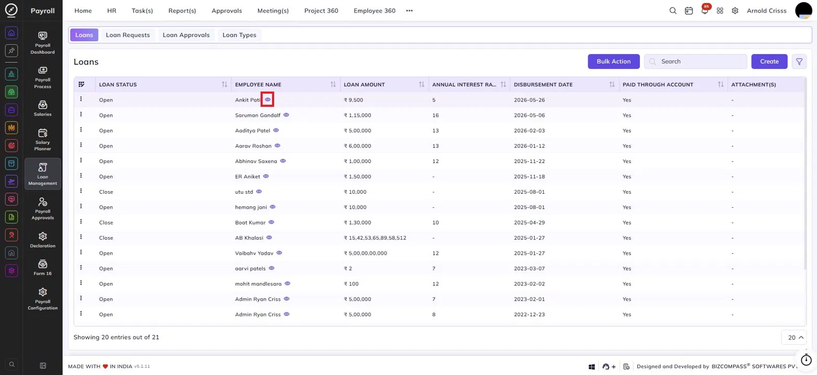The width and height of the screenshot is (817, 375).
Task: Open row actions menu for Aaditya Patel row
Action: coord(81,130)
